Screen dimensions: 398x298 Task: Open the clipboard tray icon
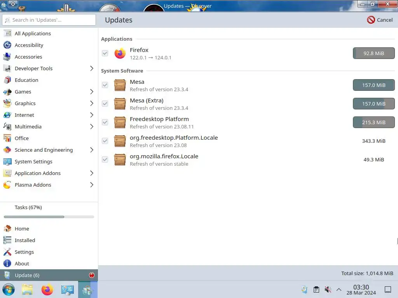[x=316, y=289]
